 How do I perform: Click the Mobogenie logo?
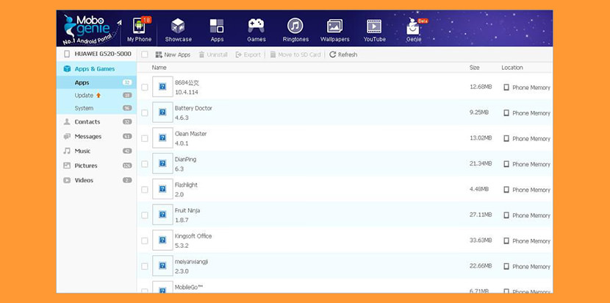(x=92, y=29)
